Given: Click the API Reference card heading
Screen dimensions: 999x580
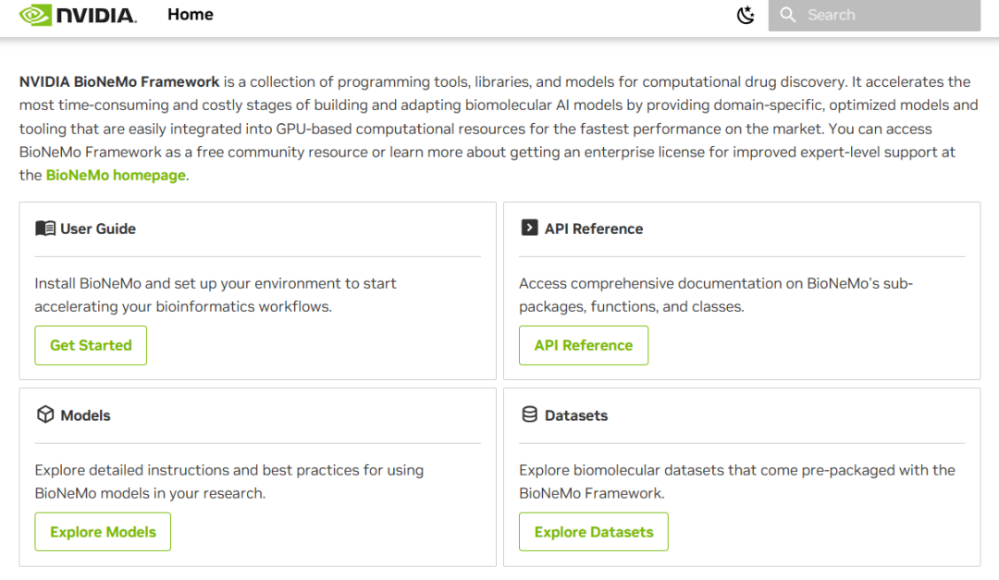Looking at the screenshot, I should (x=594, y=228).
